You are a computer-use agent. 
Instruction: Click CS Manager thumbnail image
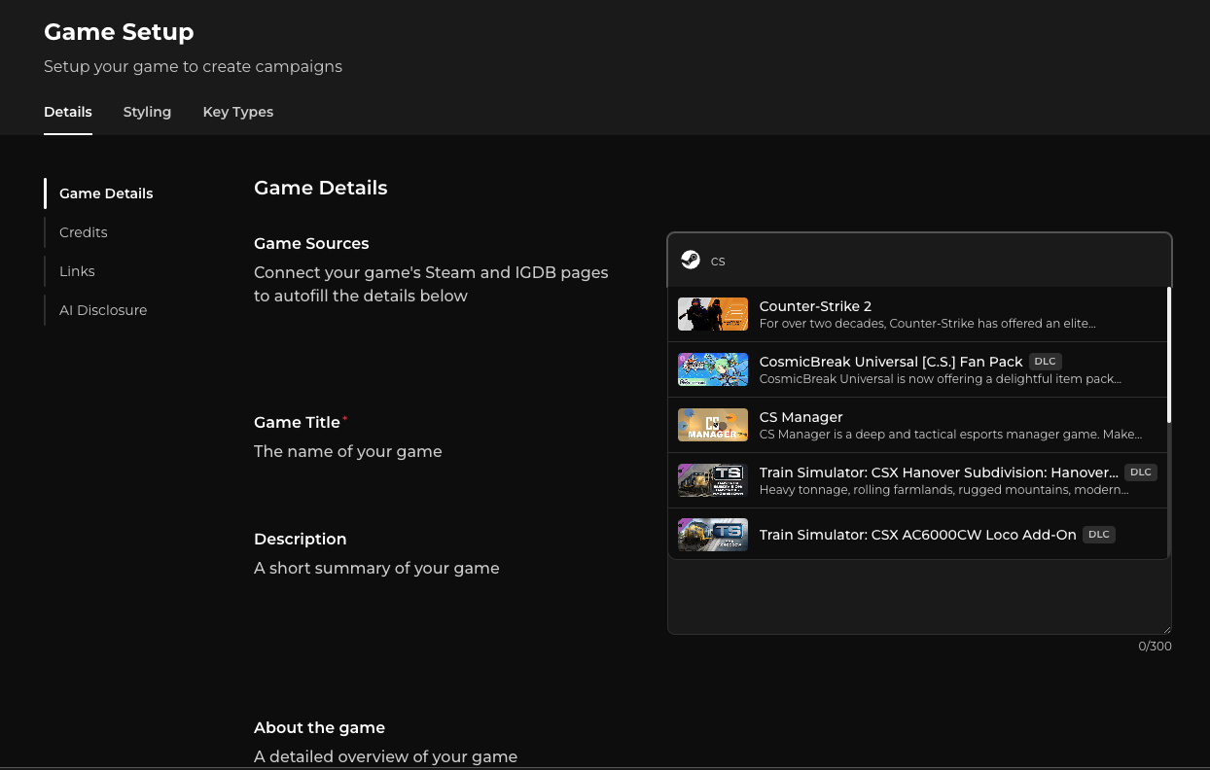click(x=713, y=425)
